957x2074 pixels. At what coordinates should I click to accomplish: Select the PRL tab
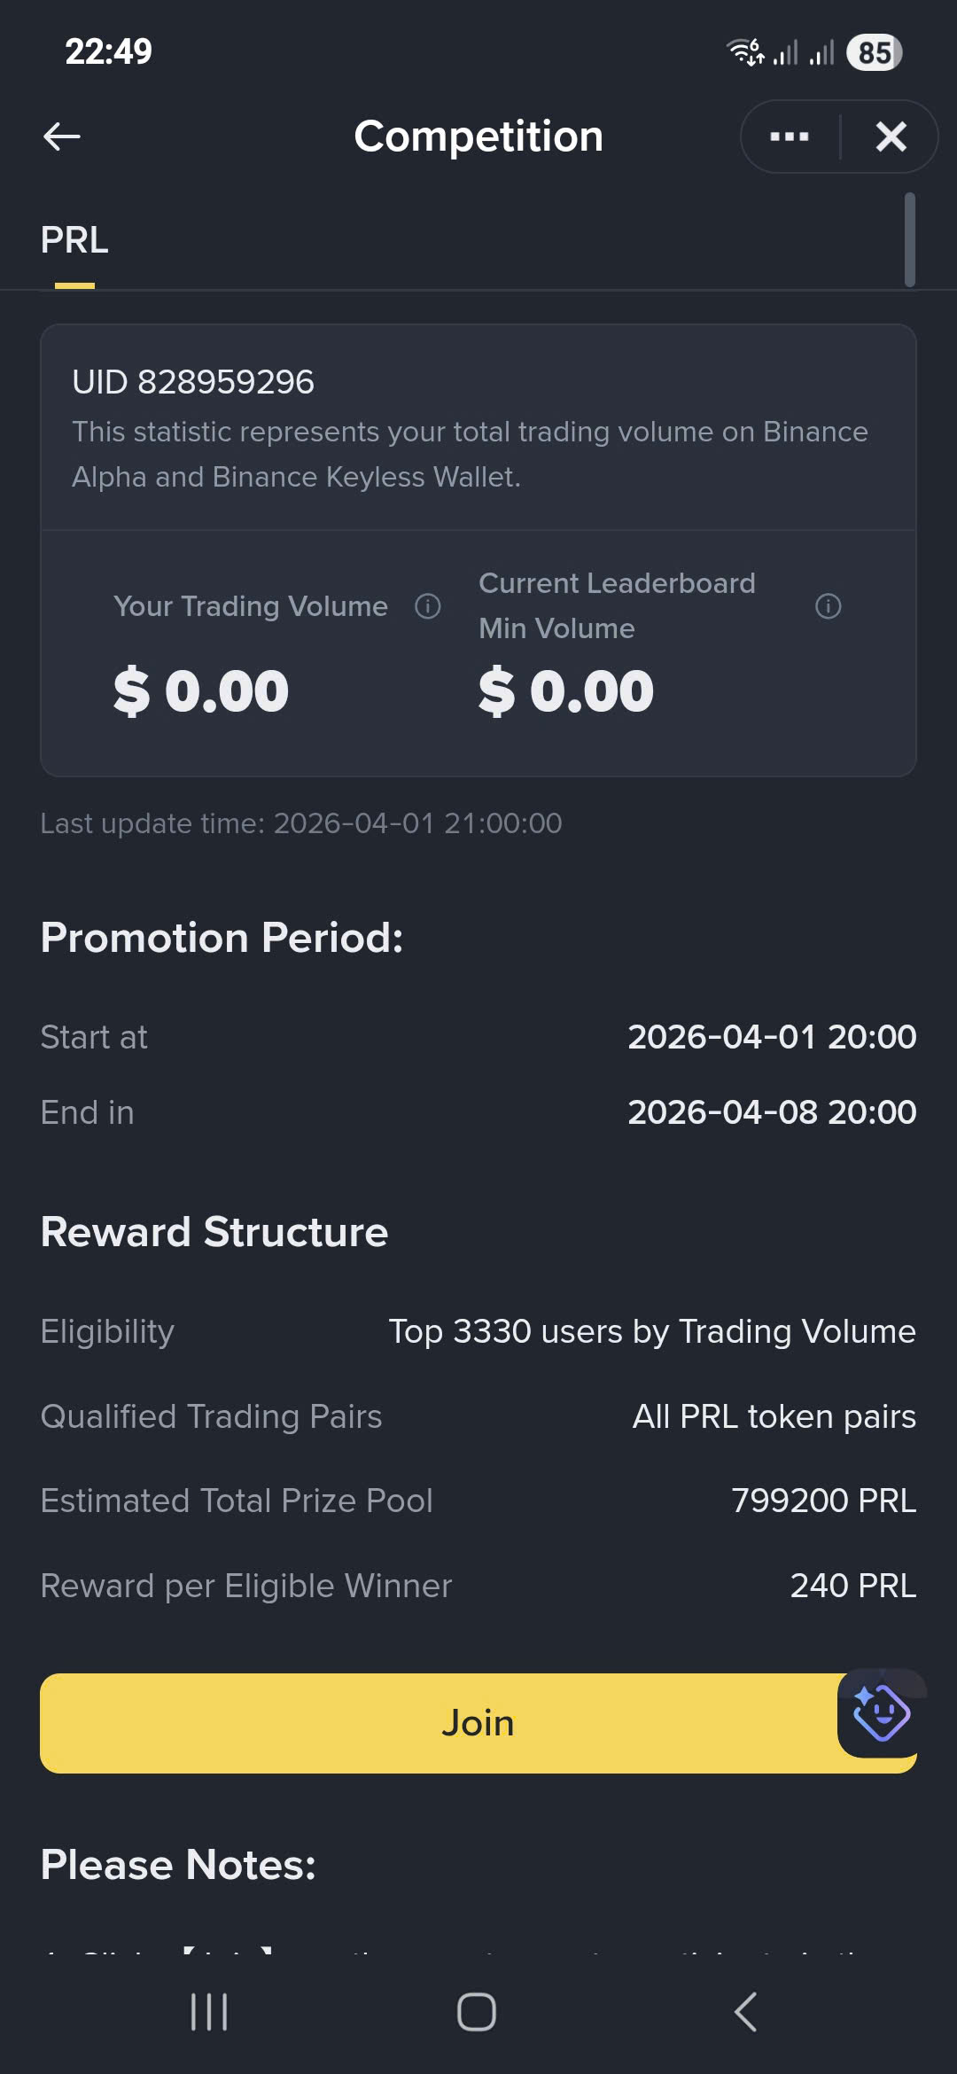(x=74, y=241)
